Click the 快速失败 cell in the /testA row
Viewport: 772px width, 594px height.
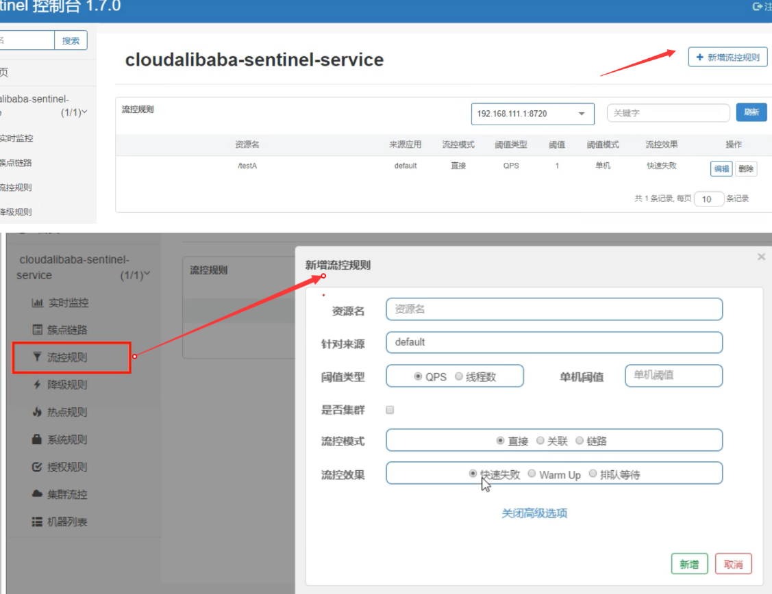pyautogui.click(x=661, y=166)
